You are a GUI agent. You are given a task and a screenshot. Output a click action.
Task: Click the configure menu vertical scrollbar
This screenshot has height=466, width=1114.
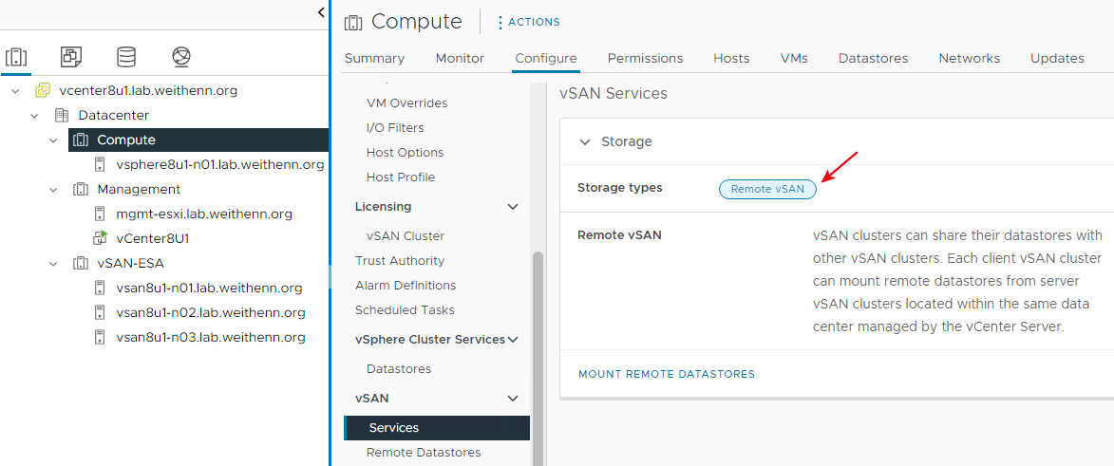coord(538,359)
